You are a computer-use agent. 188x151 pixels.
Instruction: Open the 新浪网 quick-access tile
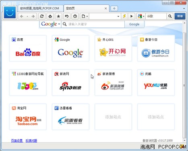click(70, 83)
